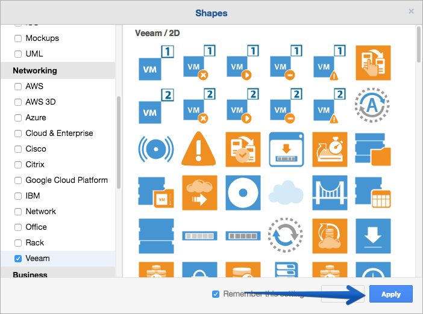Click the Networking section header

tap(35, 70)
